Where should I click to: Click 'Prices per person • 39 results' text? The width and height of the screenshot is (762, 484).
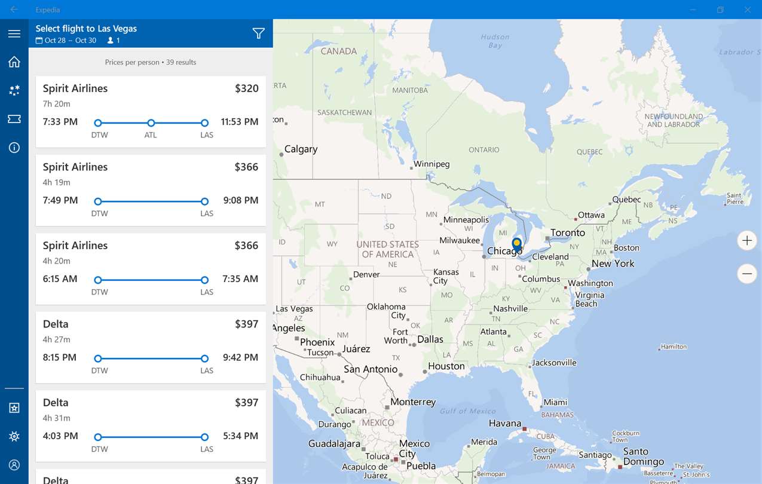point(151,62)
